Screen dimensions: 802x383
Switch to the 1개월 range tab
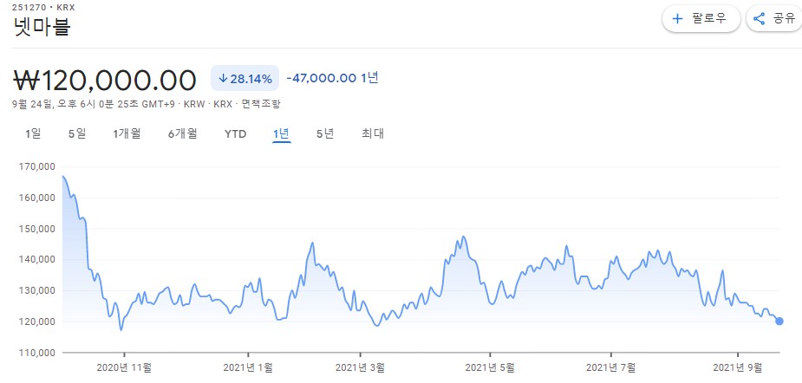tap(127, 134)
